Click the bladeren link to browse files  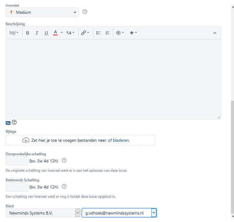point(121,141)
